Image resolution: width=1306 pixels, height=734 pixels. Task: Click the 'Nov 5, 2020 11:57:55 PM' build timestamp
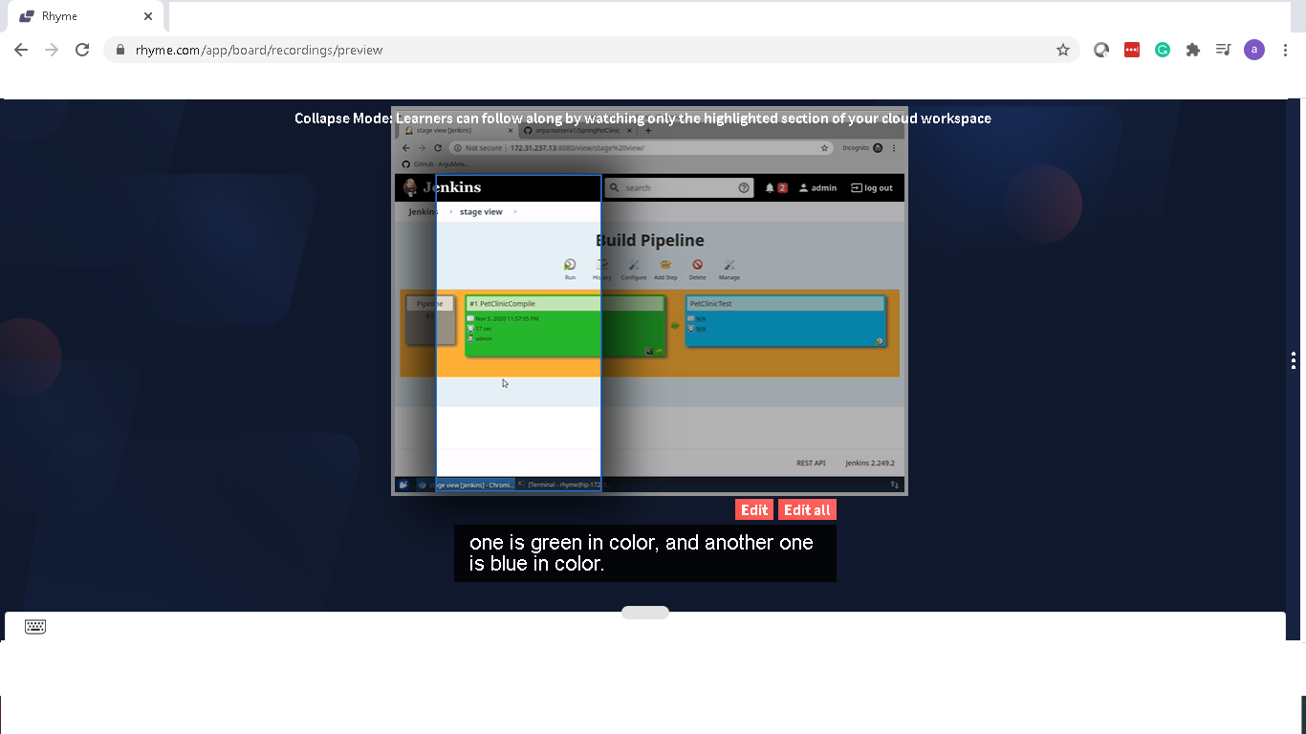507,318
